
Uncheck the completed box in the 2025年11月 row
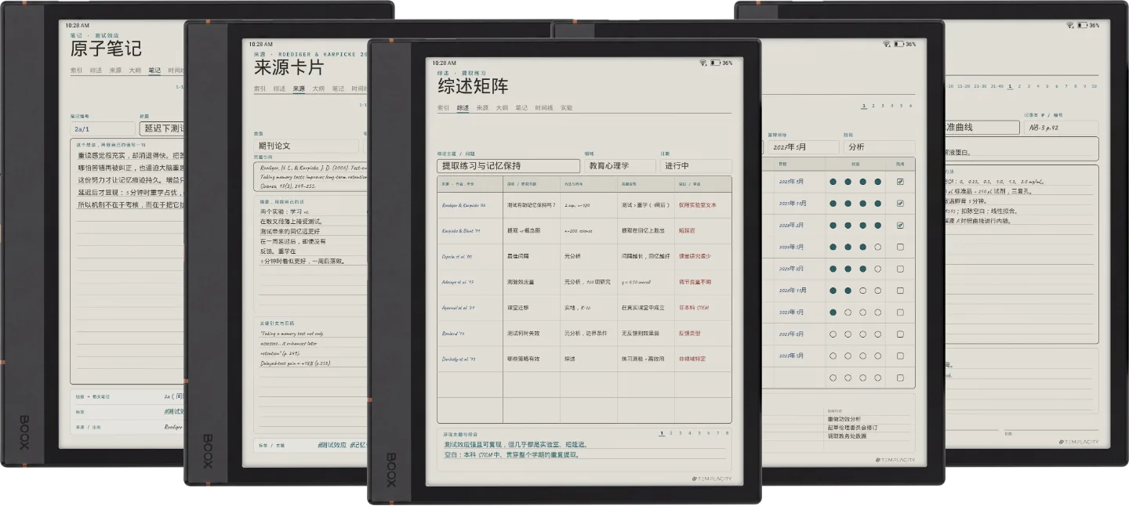900,203
